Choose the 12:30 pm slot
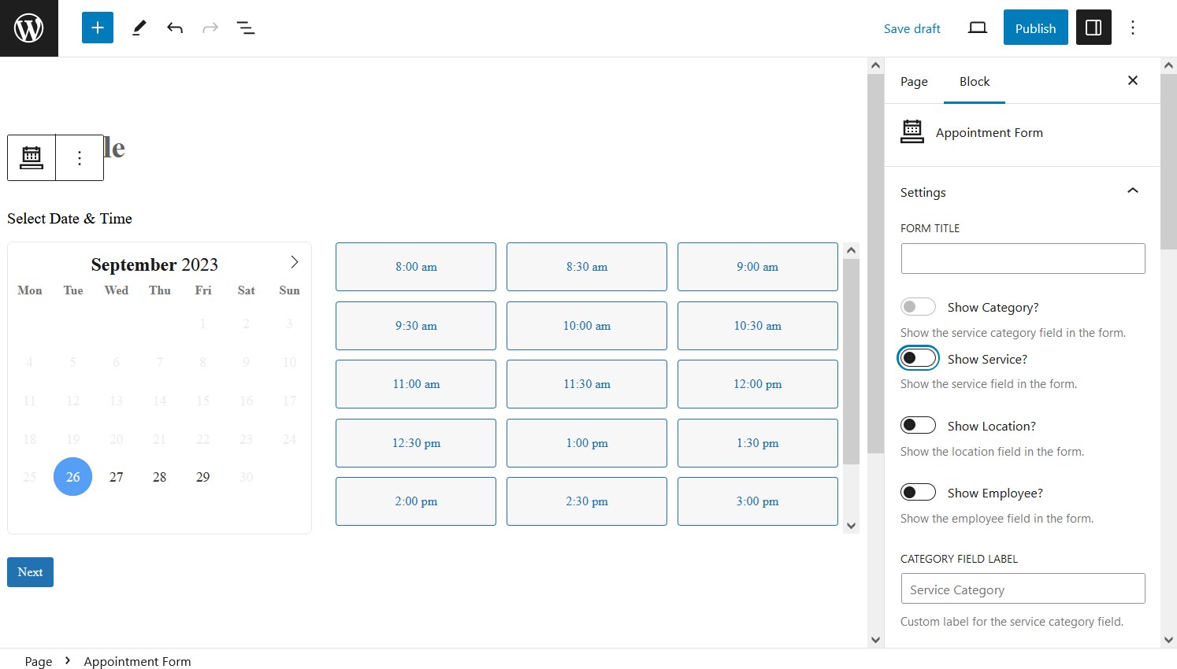 coord(416,443)
